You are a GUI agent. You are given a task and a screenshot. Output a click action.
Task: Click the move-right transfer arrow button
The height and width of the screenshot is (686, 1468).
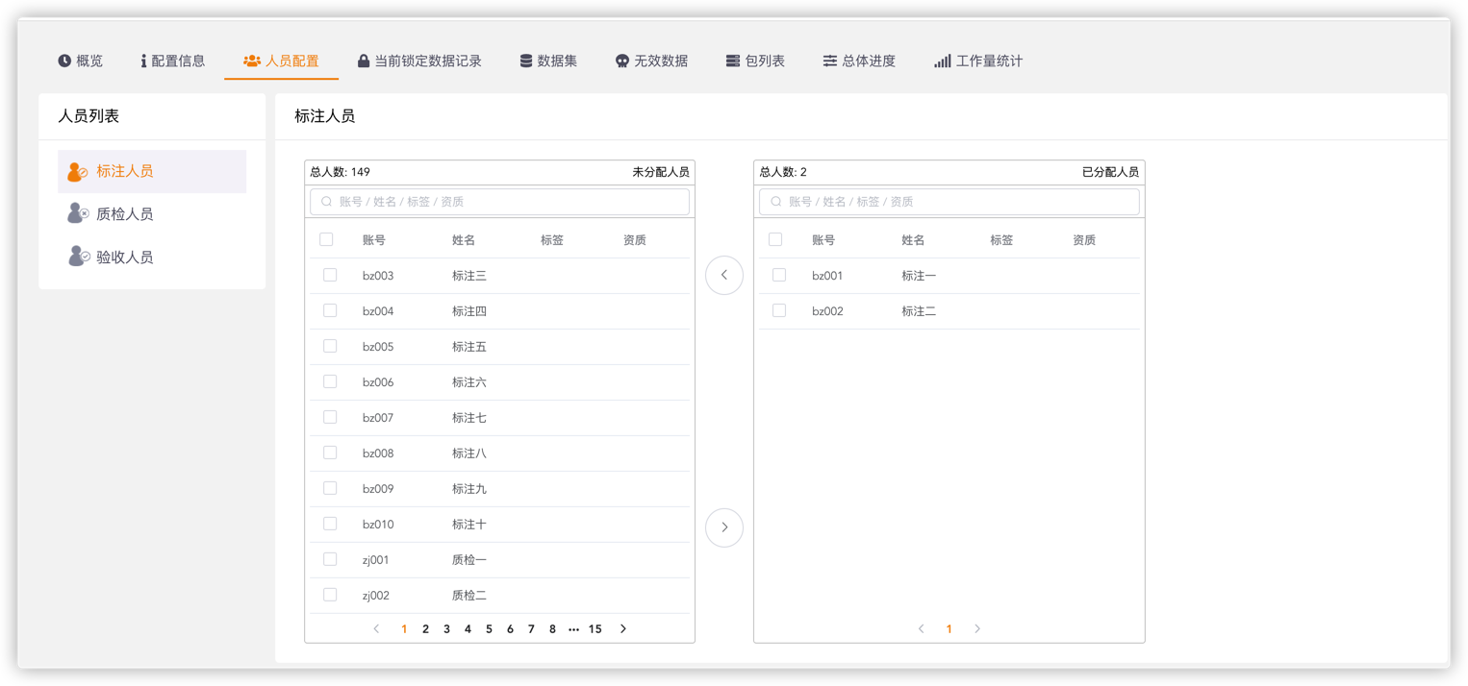pos(724,527)
